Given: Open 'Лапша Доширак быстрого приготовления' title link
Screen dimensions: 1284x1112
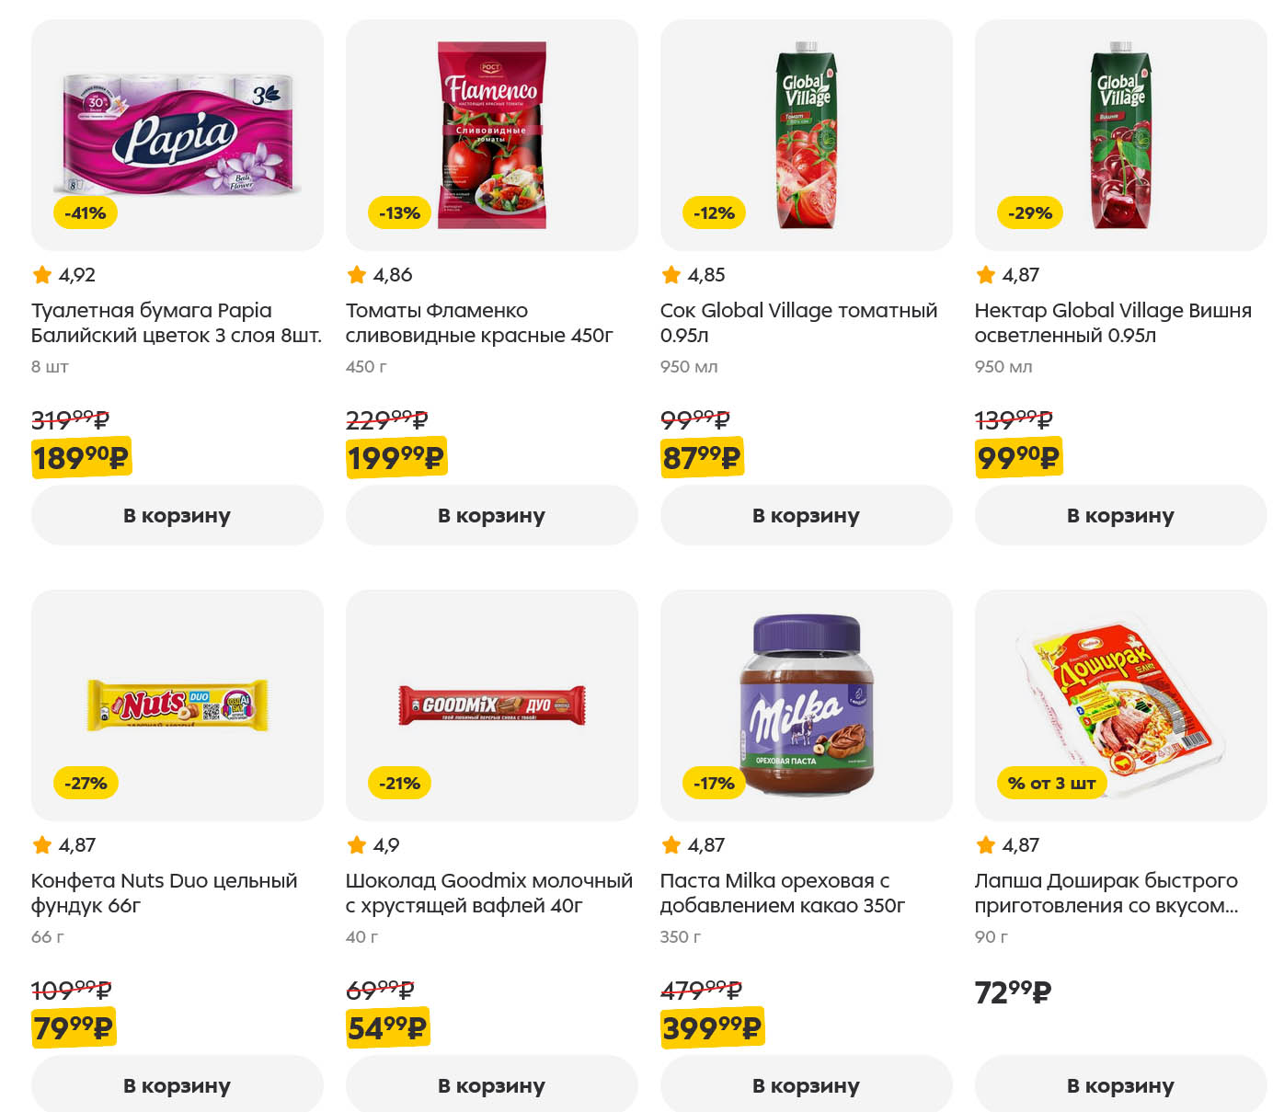Looking at the screenshot, I should coord(1106,893).
